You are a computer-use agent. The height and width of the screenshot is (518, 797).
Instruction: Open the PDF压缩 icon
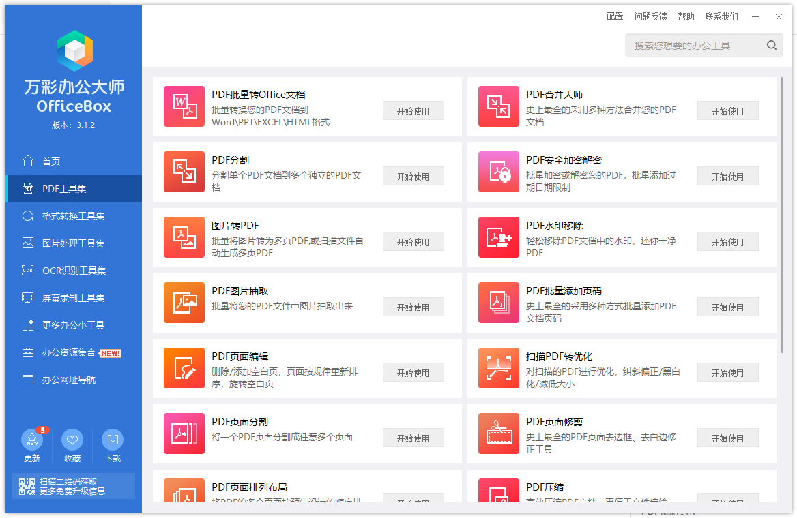[499, 491]
